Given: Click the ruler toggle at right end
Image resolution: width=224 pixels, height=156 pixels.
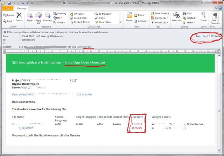Looking at the screenshot, I should tap(219, 51).
